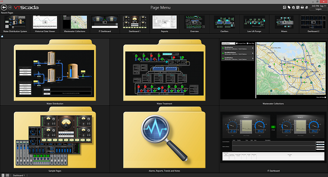Click the back navigation arrow
This screenshot has height=177, width=328.
coord(4,7)
